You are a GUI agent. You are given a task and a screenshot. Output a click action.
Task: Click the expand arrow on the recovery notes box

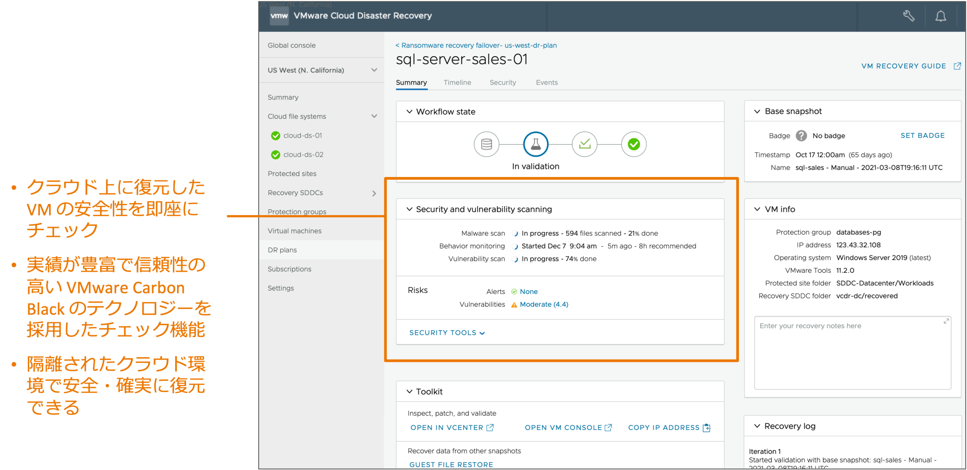946,321
